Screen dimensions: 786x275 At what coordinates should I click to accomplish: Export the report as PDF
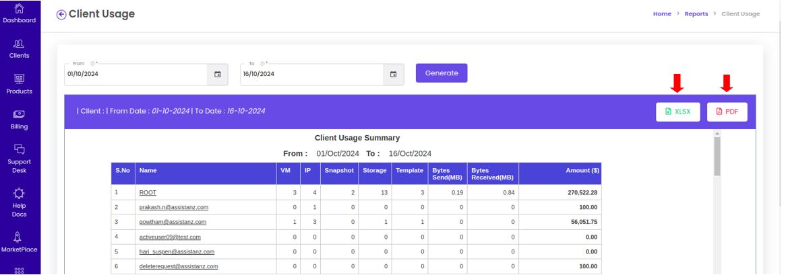coord(727,112)
